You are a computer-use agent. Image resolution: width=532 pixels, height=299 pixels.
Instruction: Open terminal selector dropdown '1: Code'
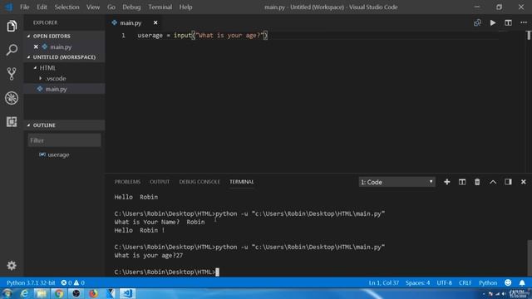tap(397, 182)
